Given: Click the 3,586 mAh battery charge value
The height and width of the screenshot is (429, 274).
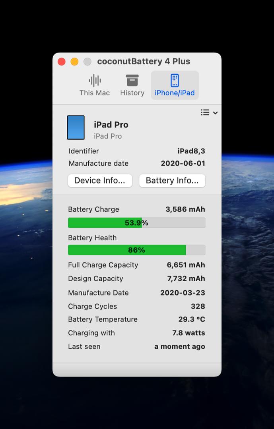Looking at the screenshot, I should pos(185,209).
